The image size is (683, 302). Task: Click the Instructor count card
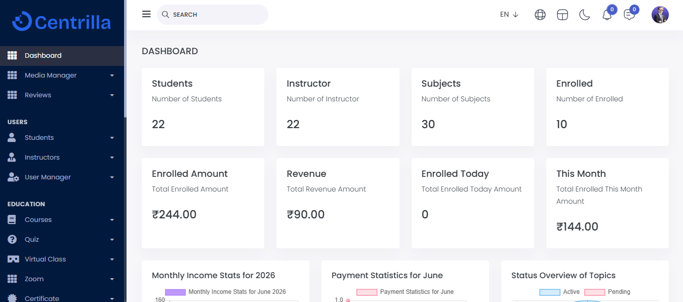[338, 107]
